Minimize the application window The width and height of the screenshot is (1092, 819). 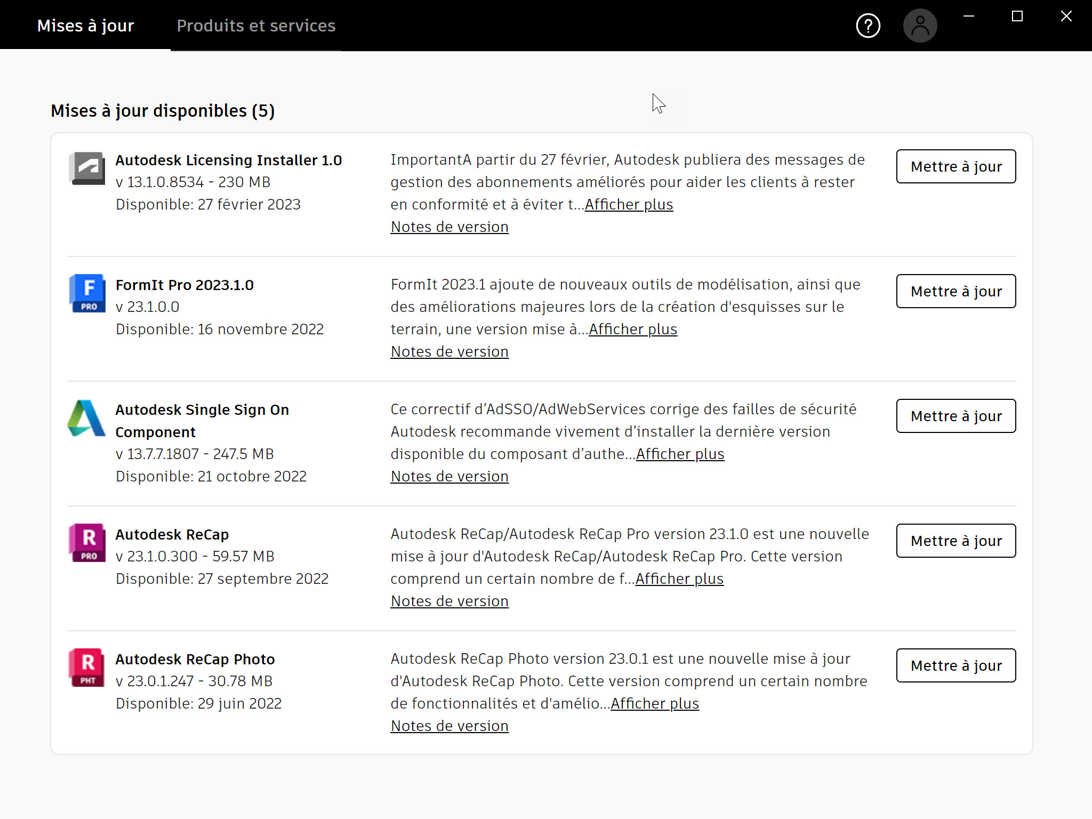point(969,17)
